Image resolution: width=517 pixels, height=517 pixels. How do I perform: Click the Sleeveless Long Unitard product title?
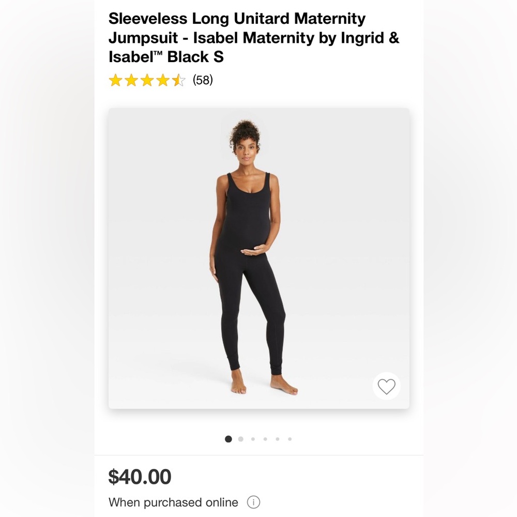[x=253, y=38]
